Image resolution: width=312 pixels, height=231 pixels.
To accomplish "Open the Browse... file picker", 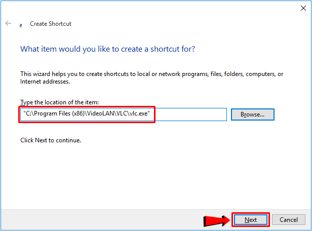I will 253,114.
